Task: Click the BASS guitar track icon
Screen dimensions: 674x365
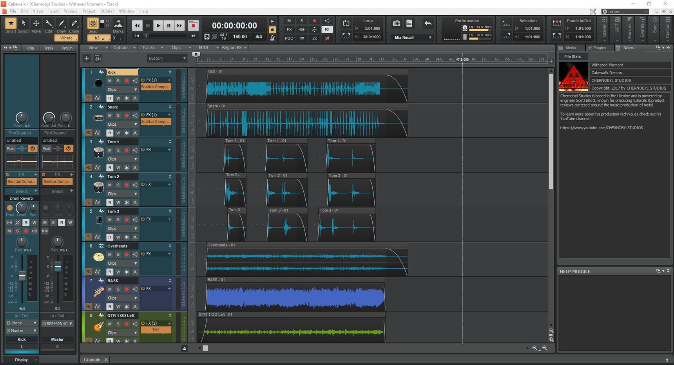Action: point(98,291)
